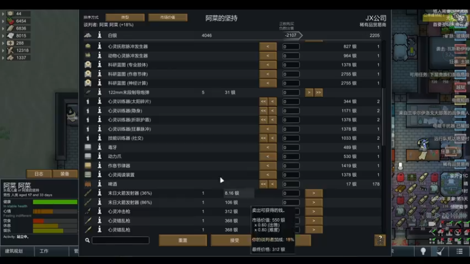Show info for 科研蓝图 (专业肢体)
The height and width of the screenshot is (264, 470).
[x=99, y=65]
